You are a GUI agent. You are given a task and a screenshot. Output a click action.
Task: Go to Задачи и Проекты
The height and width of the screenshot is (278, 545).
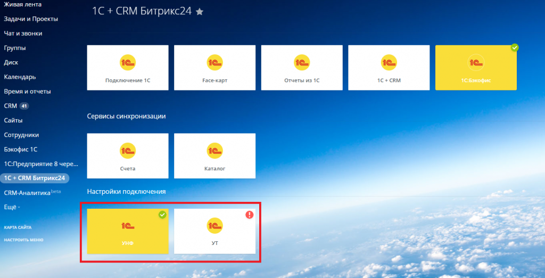[31, 19]
